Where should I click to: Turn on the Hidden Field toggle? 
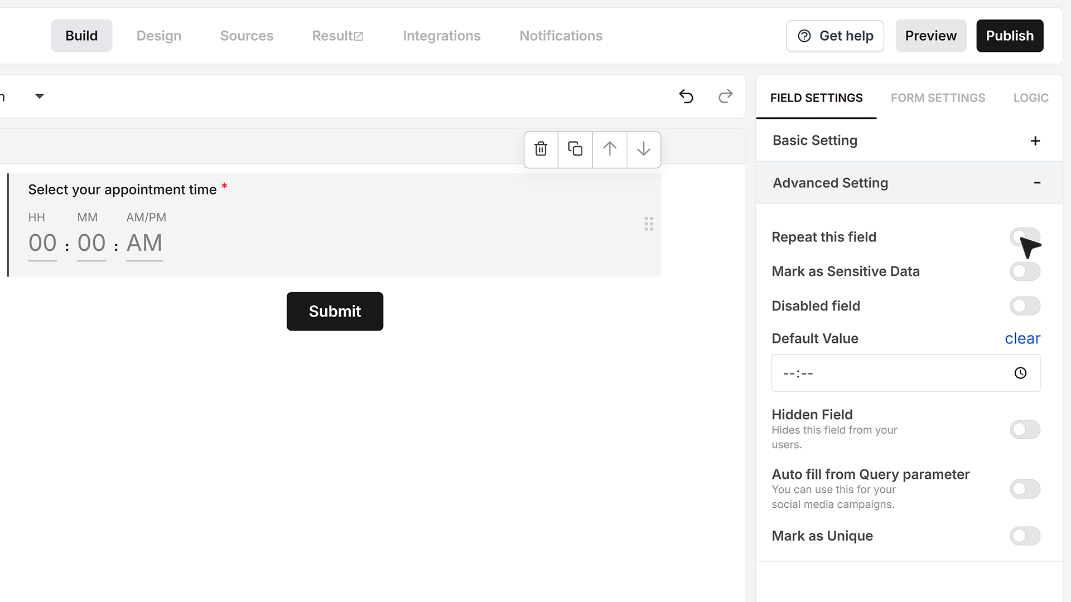pos(1025,430)
